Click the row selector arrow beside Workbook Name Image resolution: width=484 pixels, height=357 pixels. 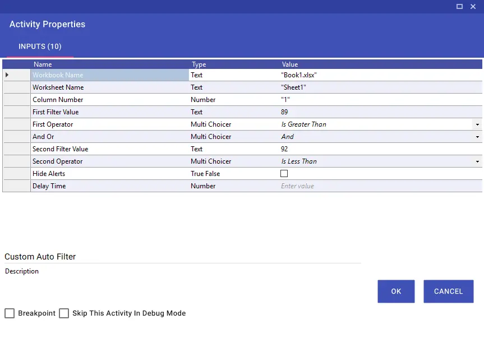(7, 75)
